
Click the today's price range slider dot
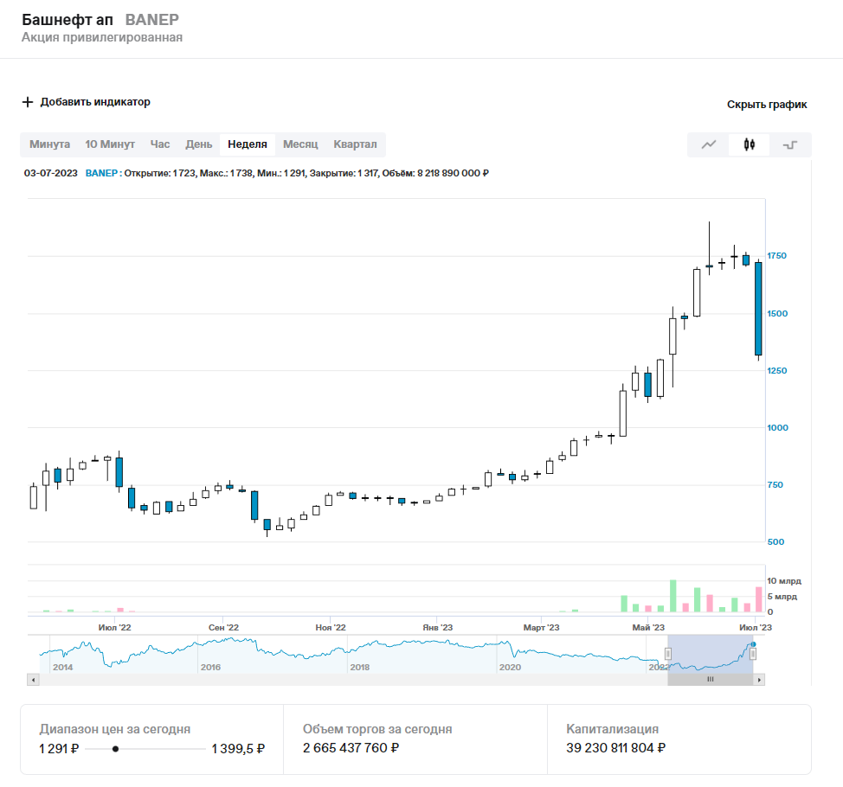click(x=115, y=749)
